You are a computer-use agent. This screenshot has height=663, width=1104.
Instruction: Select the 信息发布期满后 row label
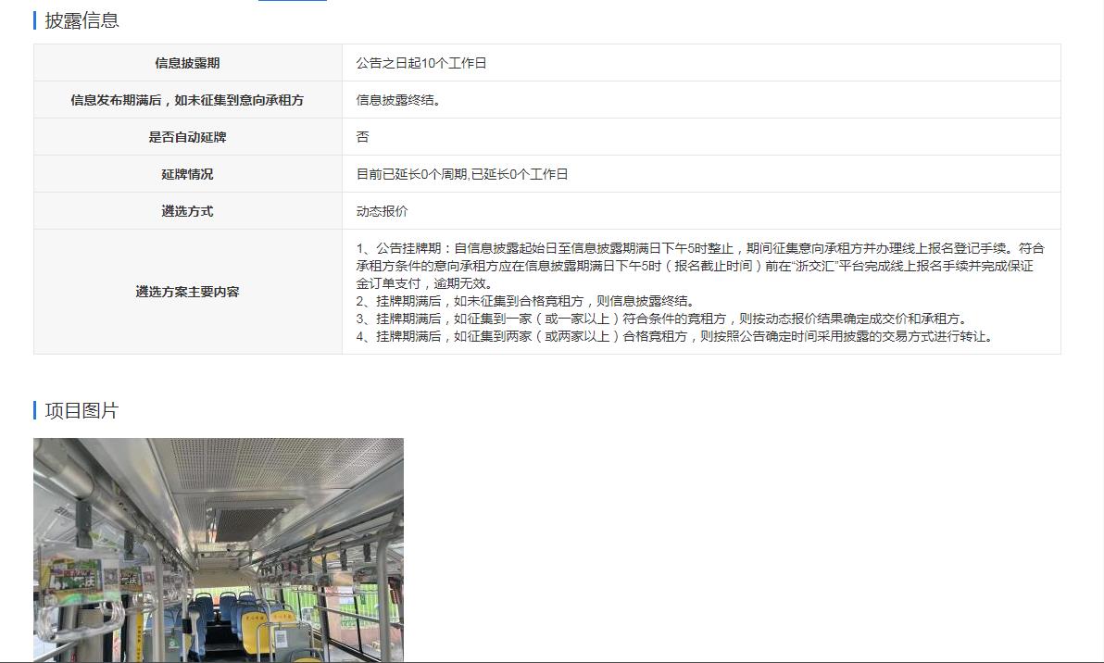click(187, 100)
